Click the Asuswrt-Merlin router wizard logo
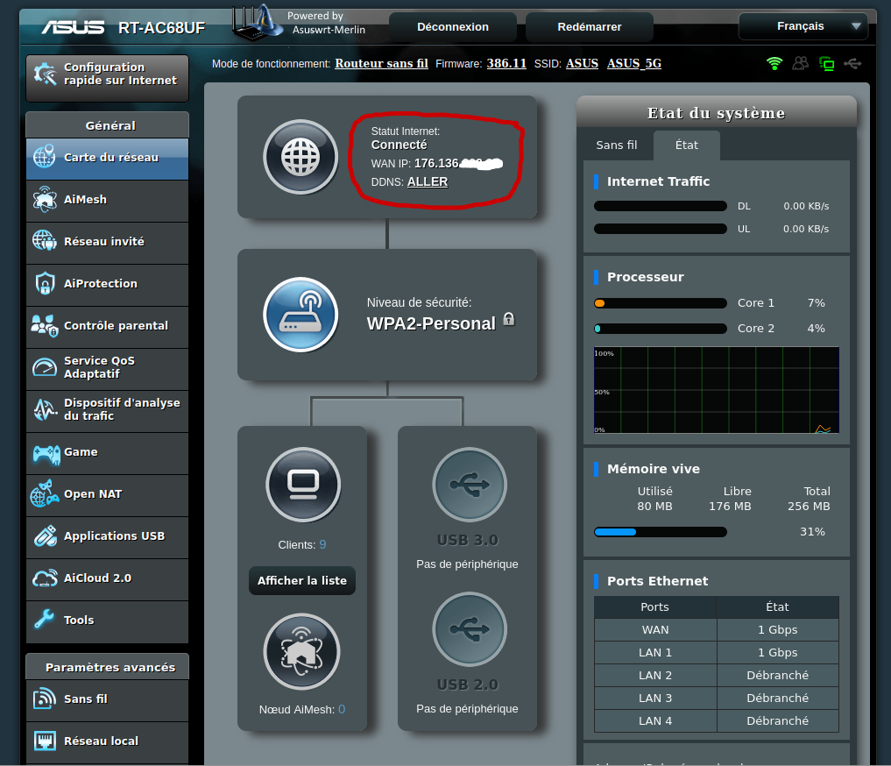 (258, 23)
